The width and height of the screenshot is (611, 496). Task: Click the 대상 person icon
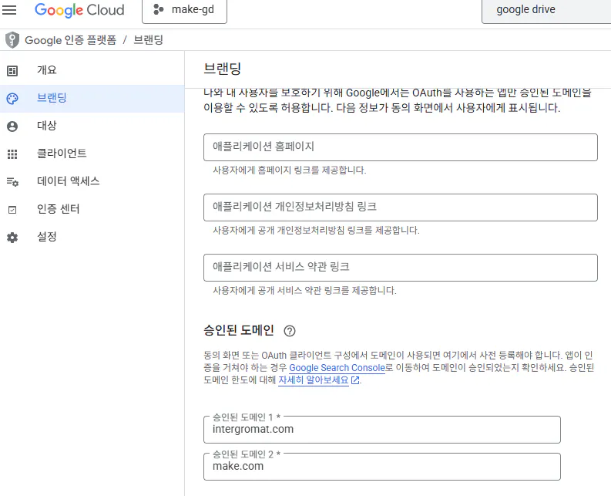(12, 127)
